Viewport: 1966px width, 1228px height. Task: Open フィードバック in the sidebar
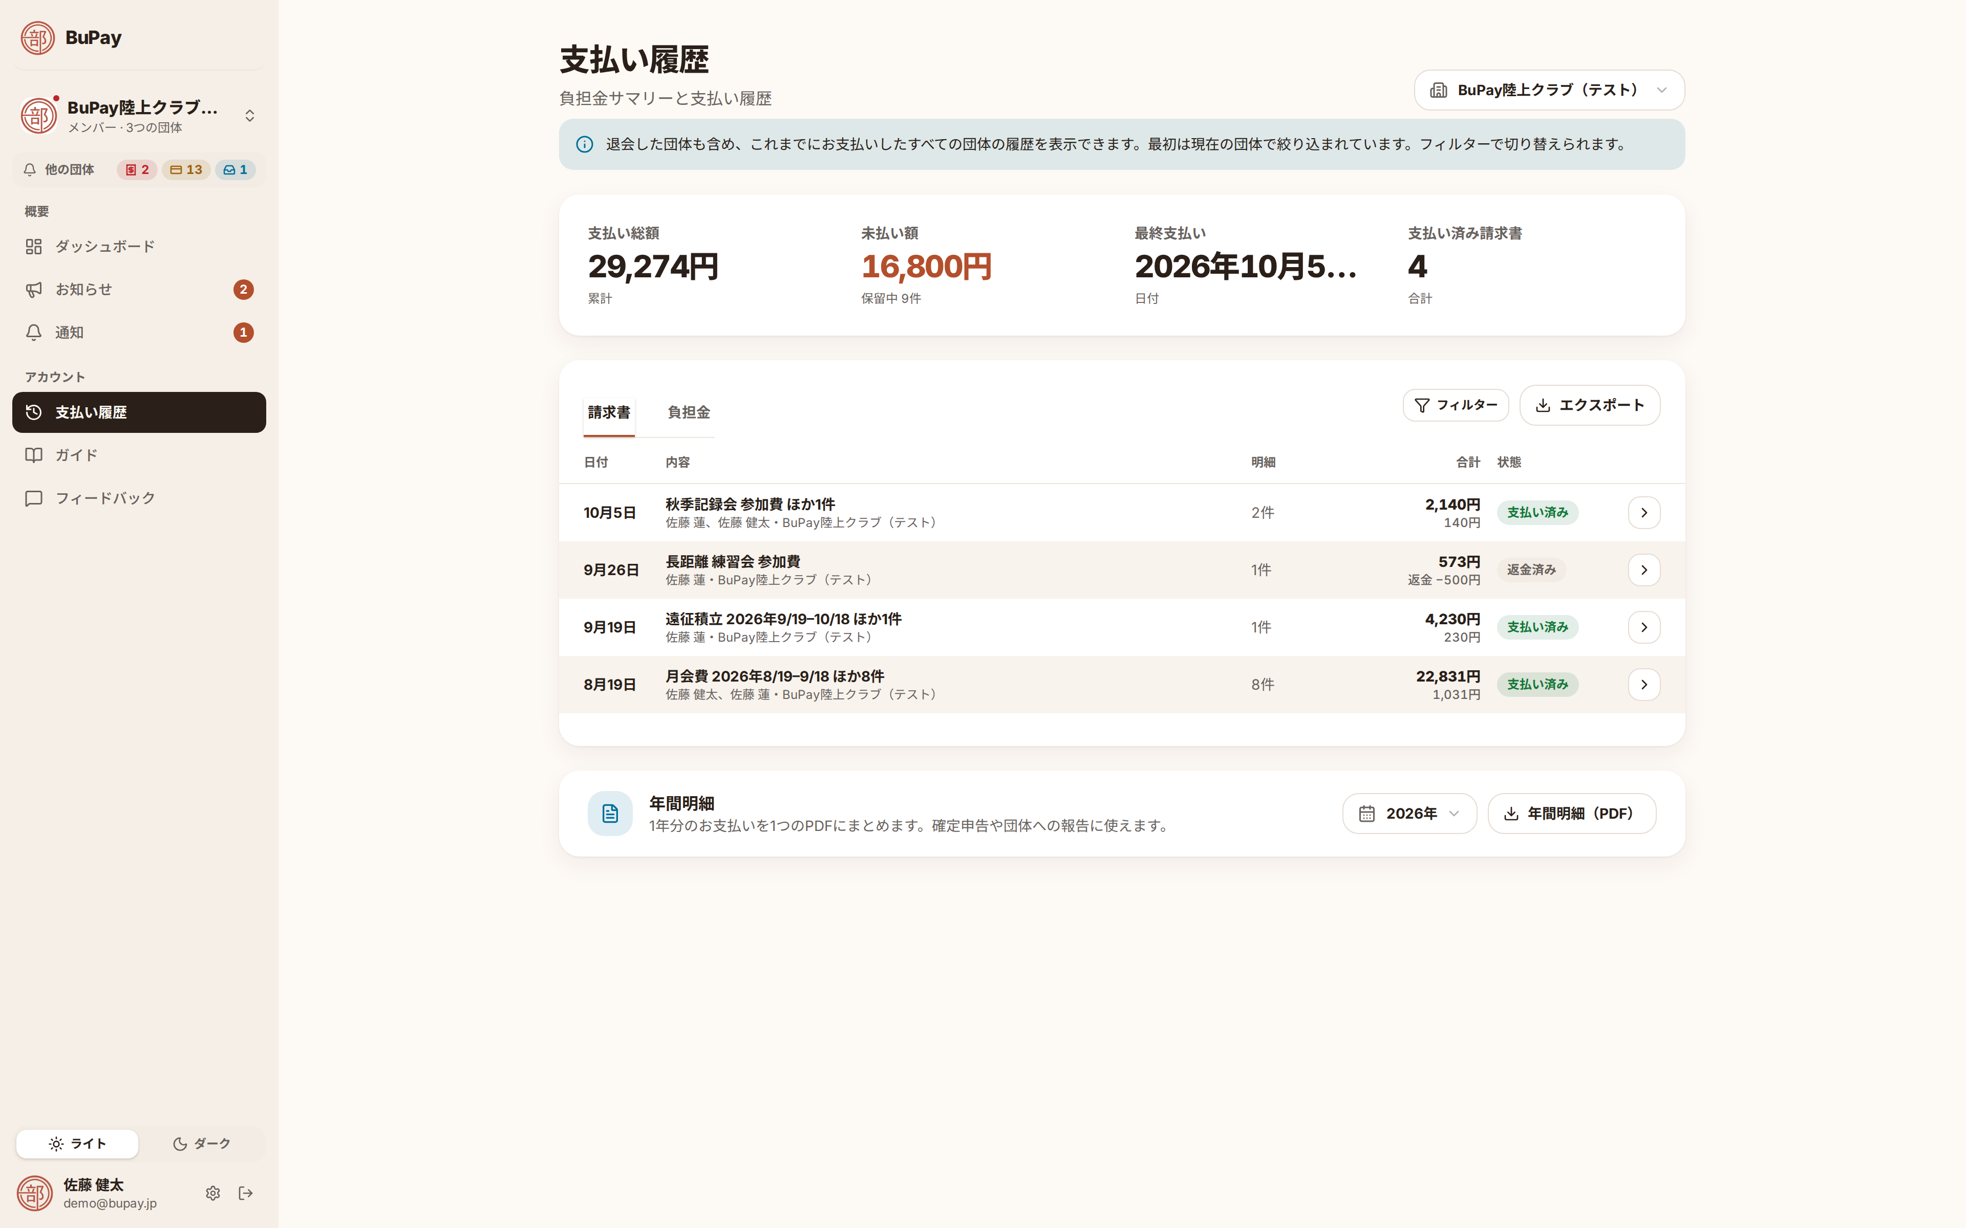139,498
